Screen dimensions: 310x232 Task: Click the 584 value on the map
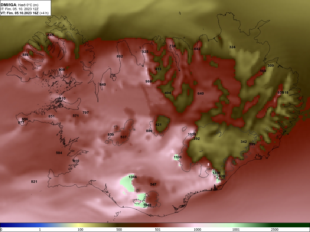(x=59, y=153)
